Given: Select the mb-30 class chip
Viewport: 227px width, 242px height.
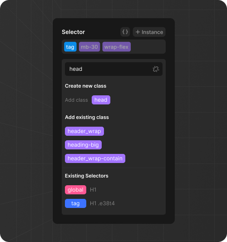Looking at the screenshot, I should (x=89, y=47).
